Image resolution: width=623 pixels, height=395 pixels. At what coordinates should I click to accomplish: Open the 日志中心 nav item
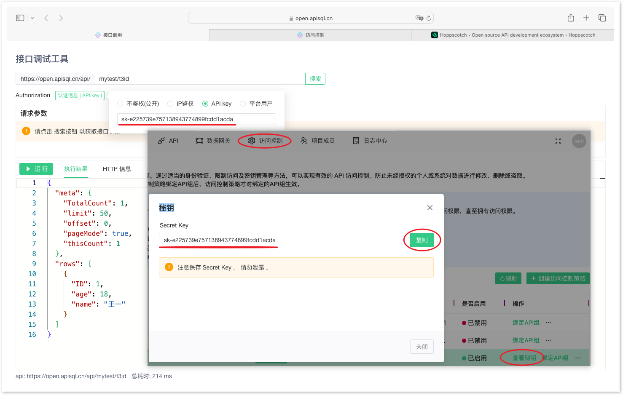pyautogui.click(x=370, y=141)
